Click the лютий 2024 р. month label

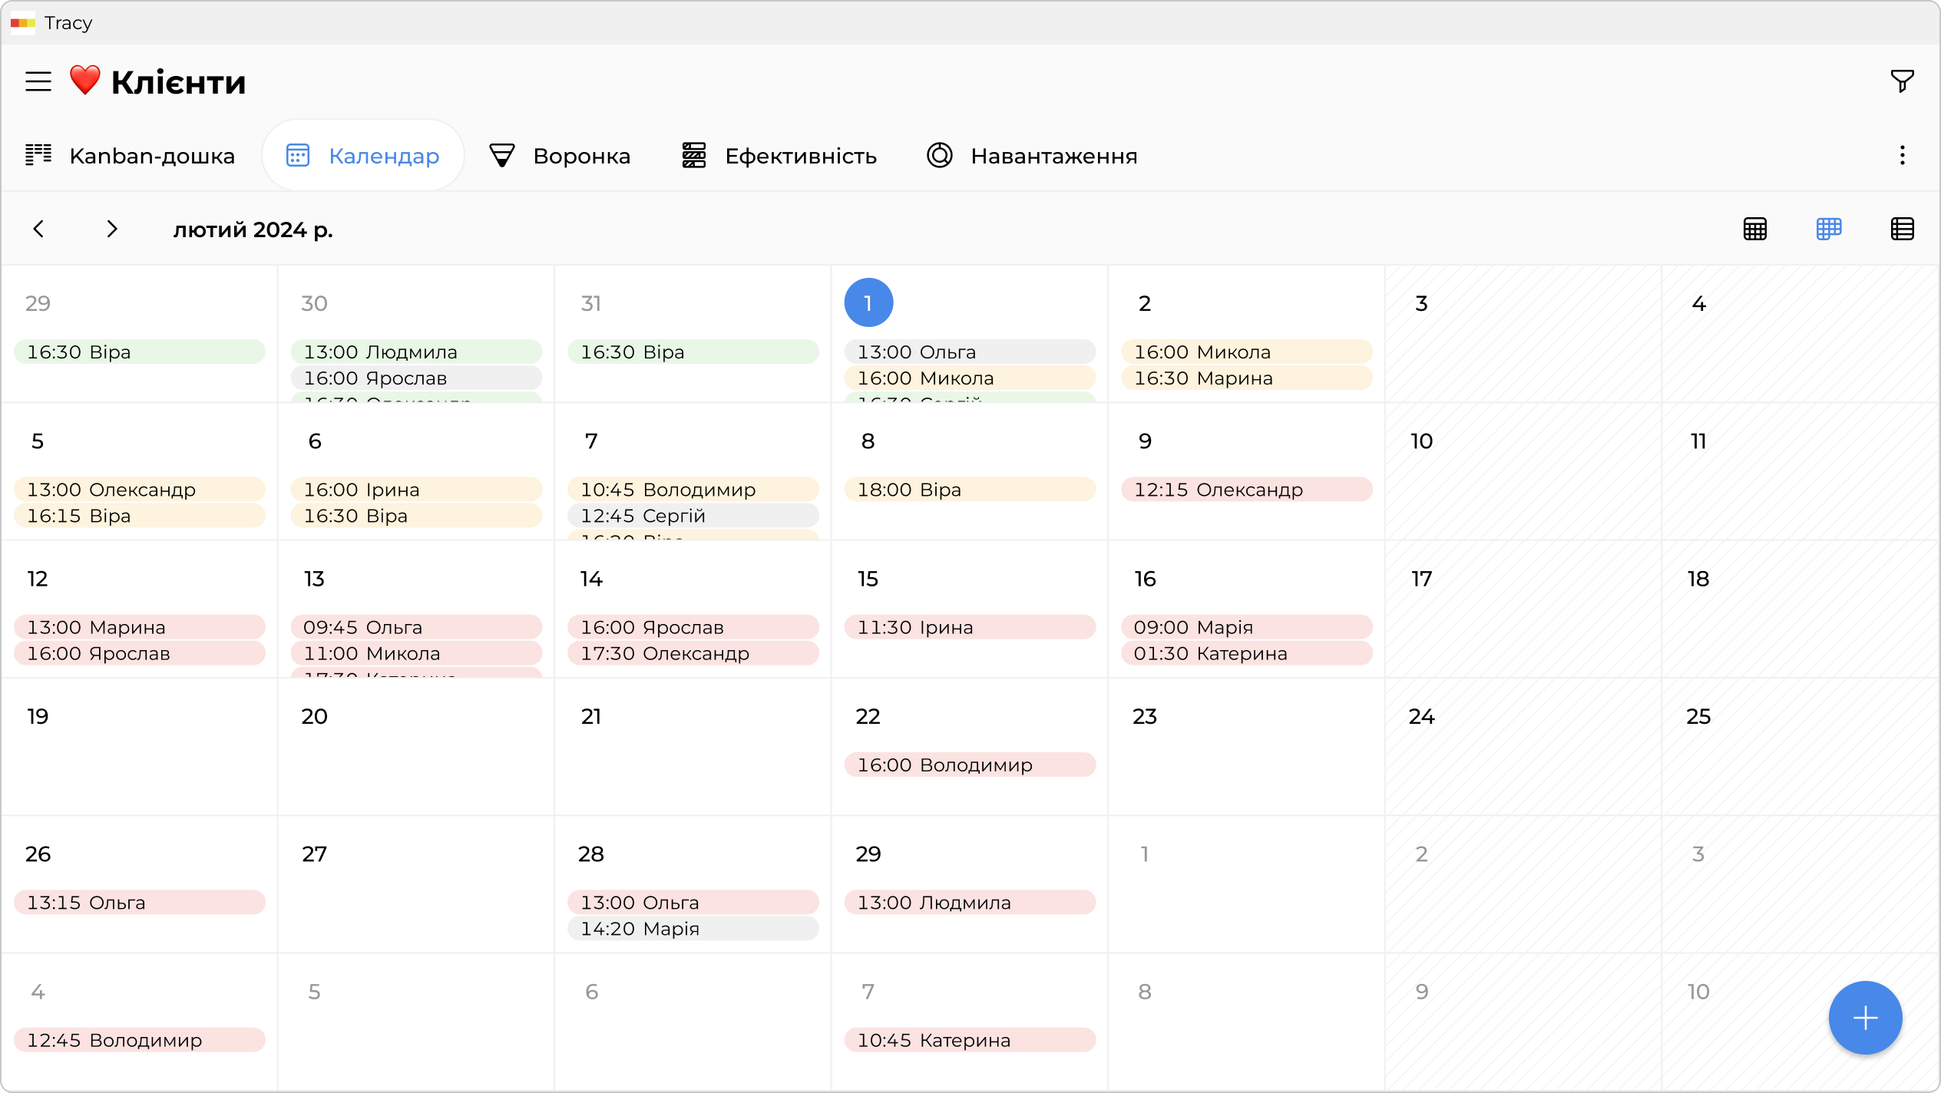pos(253,229)
